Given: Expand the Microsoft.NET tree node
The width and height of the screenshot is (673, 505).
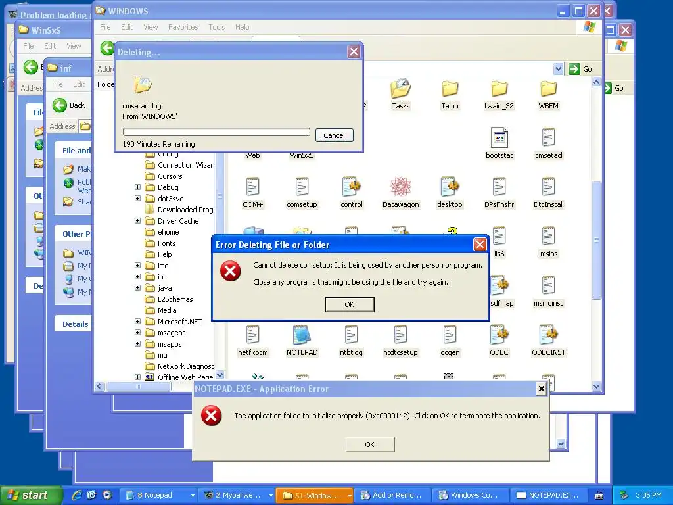Looking at the screenshot, I should [137, 321].
